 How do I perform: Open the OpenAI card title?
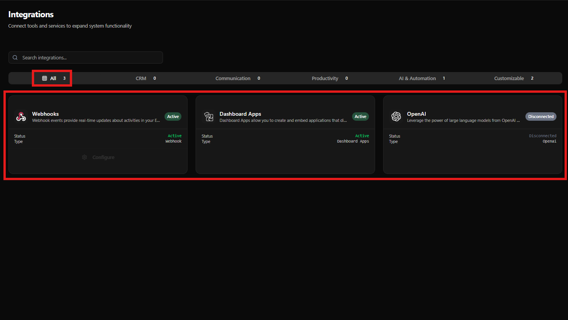click(x=416, y=114)
